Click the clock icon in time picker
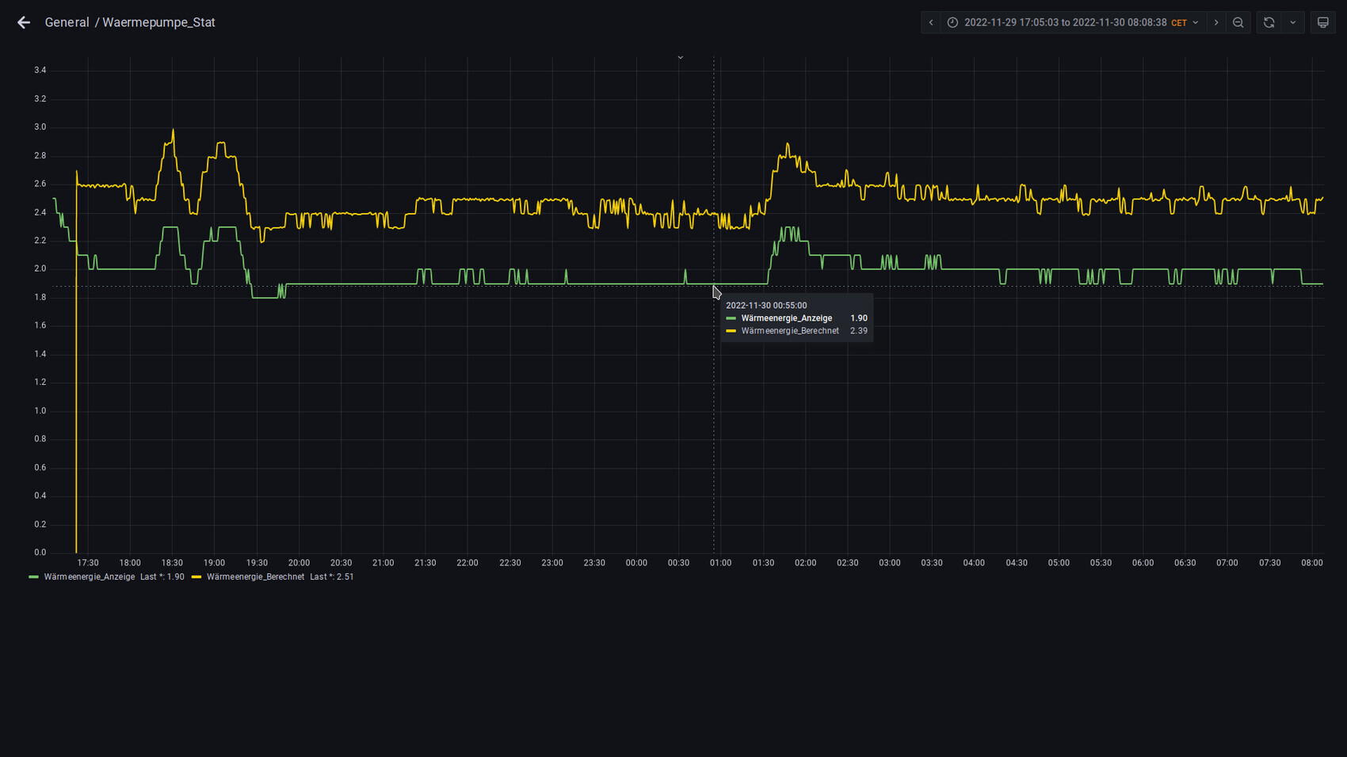Viewport: 1347px width, 757px height. click(952, 22)
